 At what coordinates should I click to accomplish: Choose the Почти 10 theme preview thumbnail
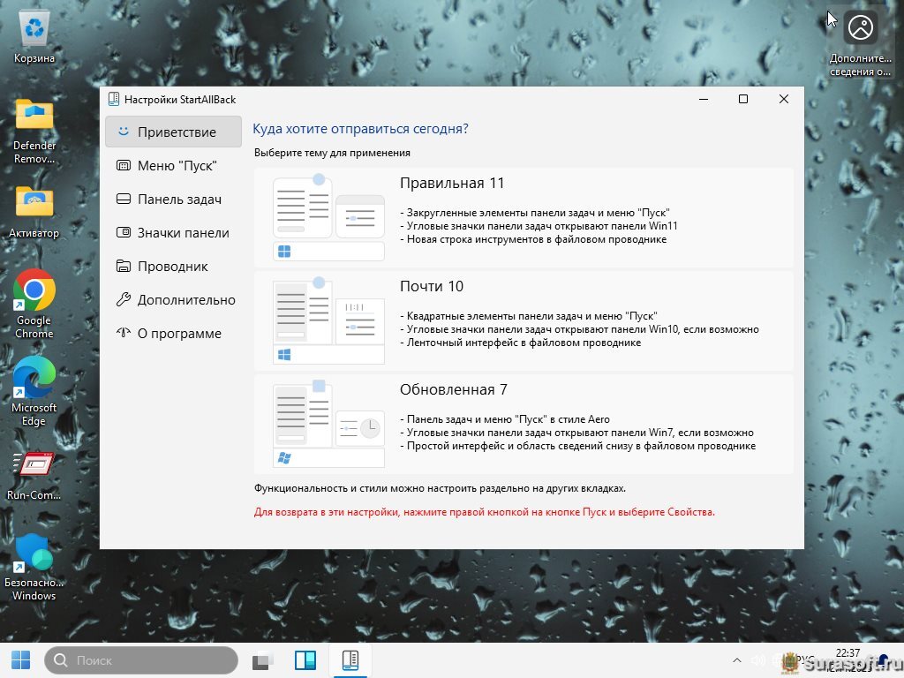(328, 320)
